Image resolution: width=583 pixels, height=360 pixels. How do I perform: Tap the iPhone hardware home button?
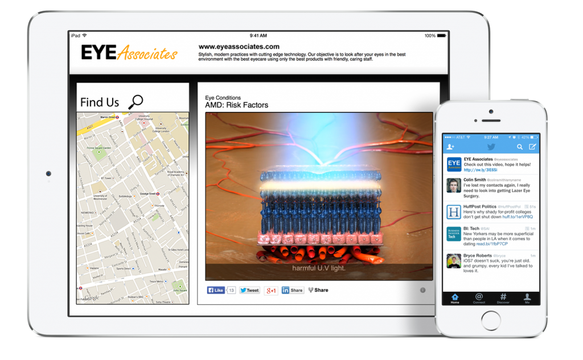[x=491, y=320]
